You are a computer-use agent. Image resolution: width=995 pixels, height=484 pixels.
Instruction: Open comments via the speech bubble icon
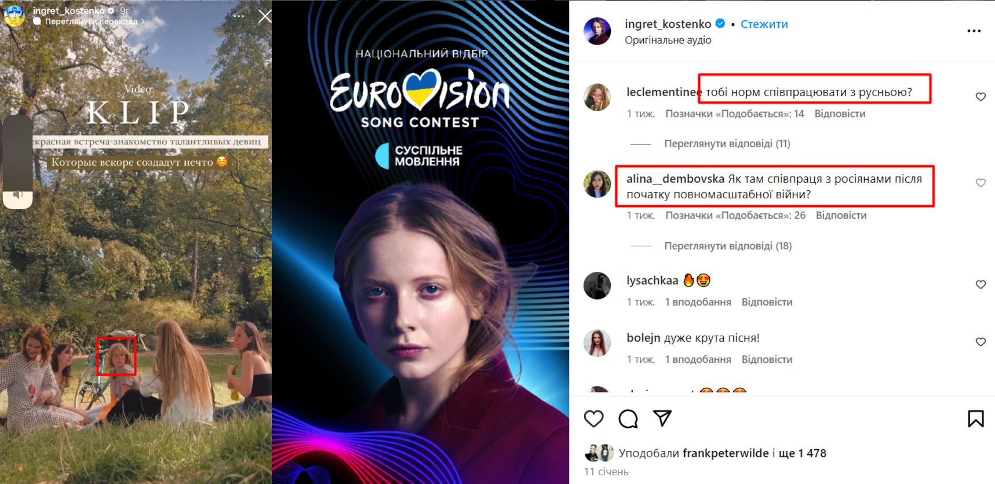[x=628, y=419]
